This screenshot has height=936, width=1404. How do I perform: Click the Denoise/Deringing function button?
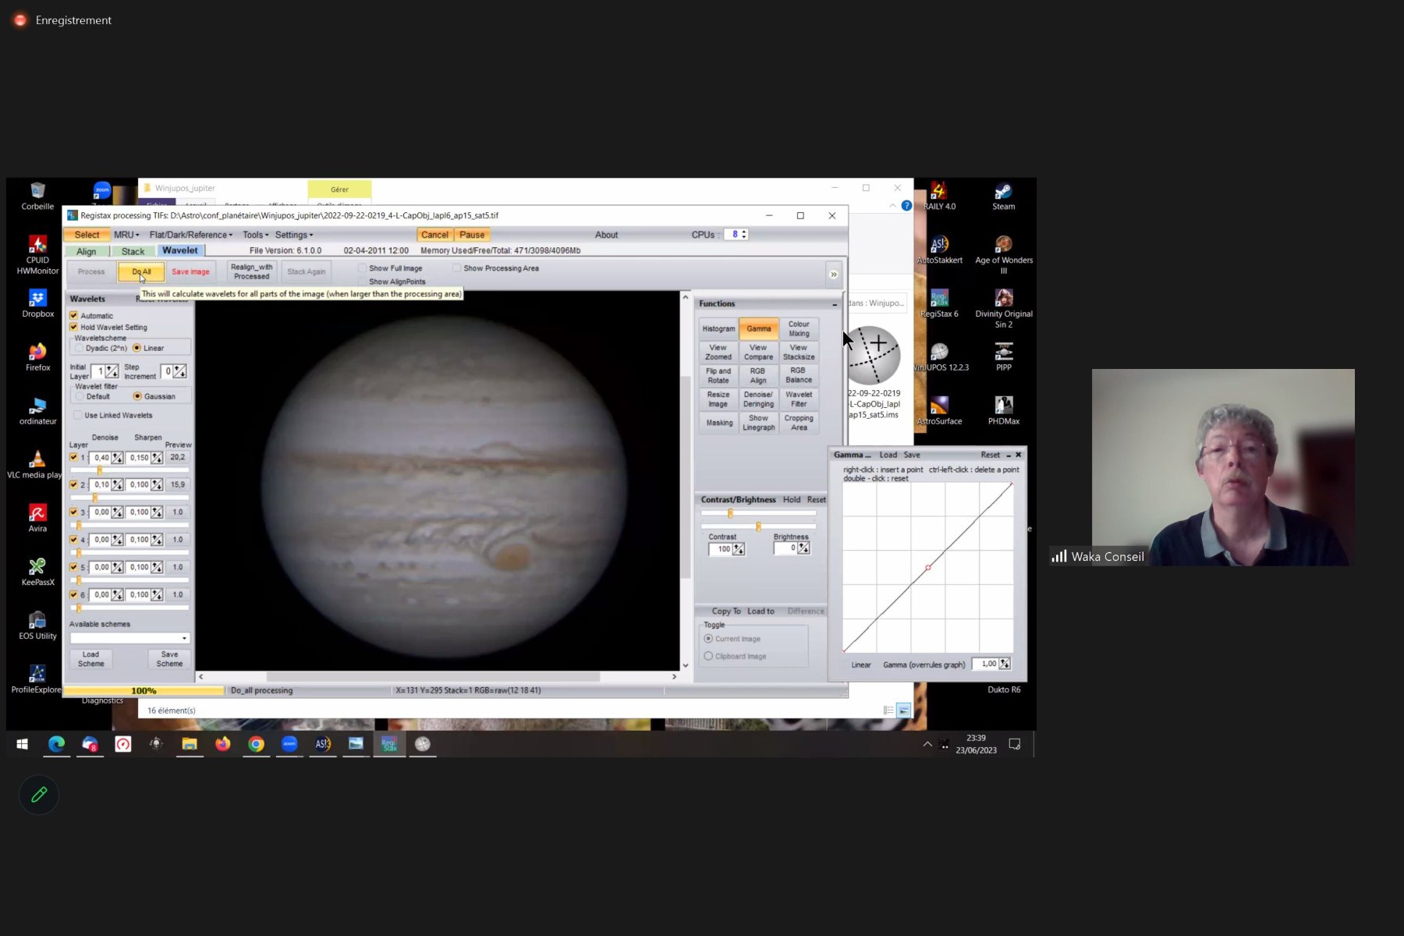click(x=758, y=399)
